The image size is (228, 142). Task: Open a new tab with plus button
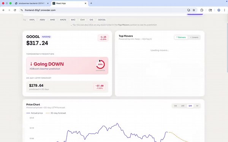click(x=91, y=3)
